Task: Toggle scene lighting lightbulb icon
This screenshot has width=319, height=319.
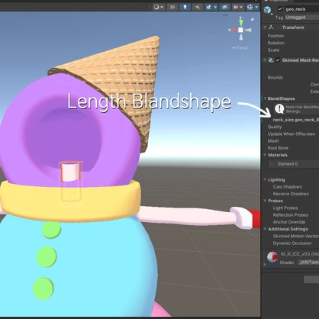Action: click(x=185, y=7)
